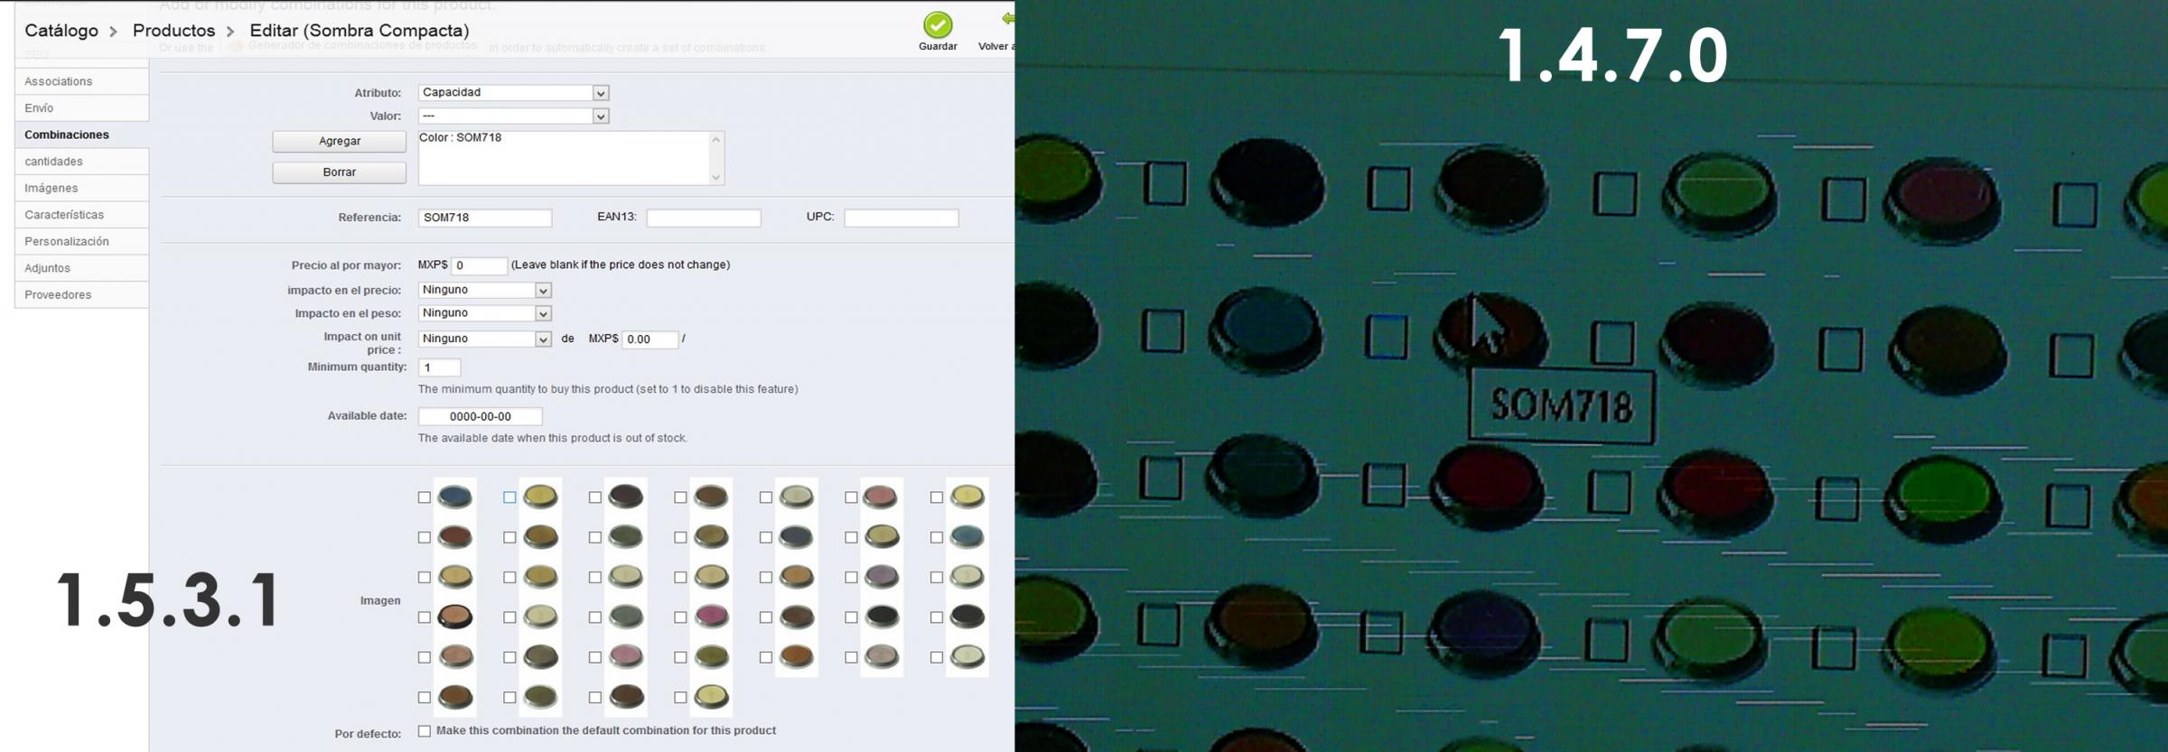
Task: Click the Minimum quantity field
Action: point(439,367)
